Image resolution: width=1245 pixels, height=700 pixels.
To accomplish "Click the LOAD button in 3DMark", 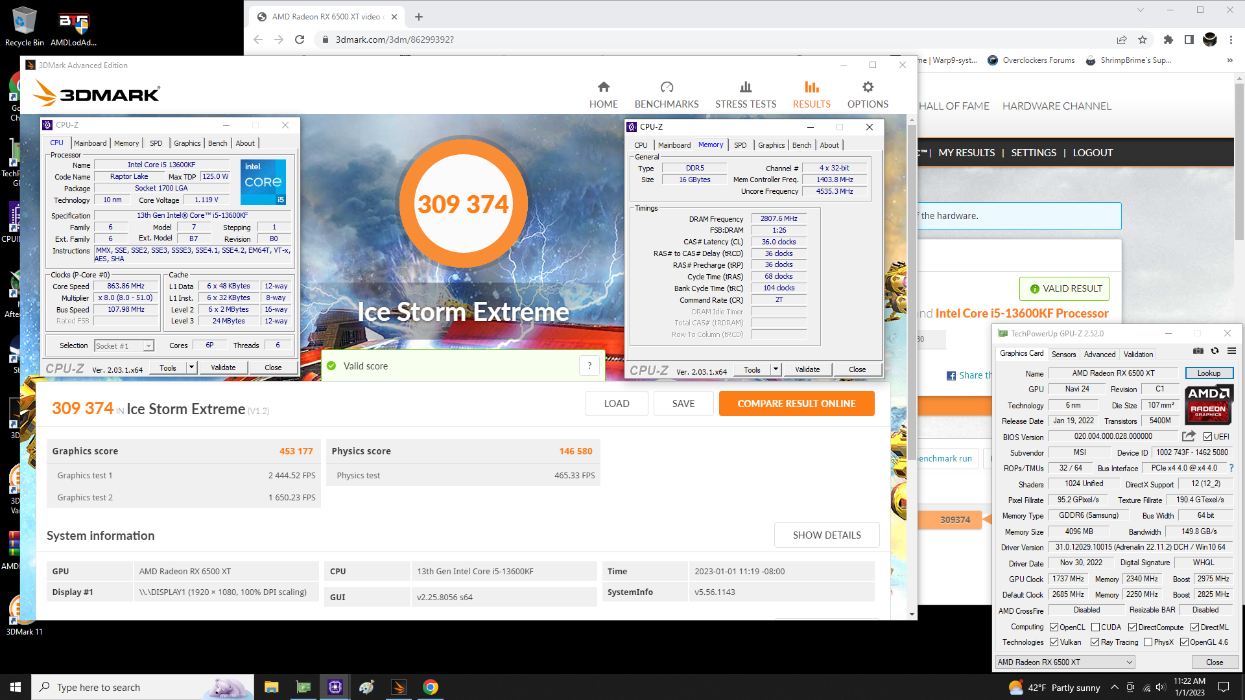I will 617,403.
